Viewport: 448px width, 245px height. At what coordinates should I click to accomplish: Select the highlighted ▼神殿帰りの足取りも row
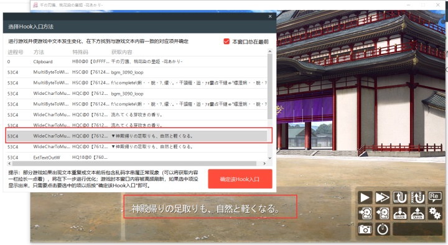137,136
